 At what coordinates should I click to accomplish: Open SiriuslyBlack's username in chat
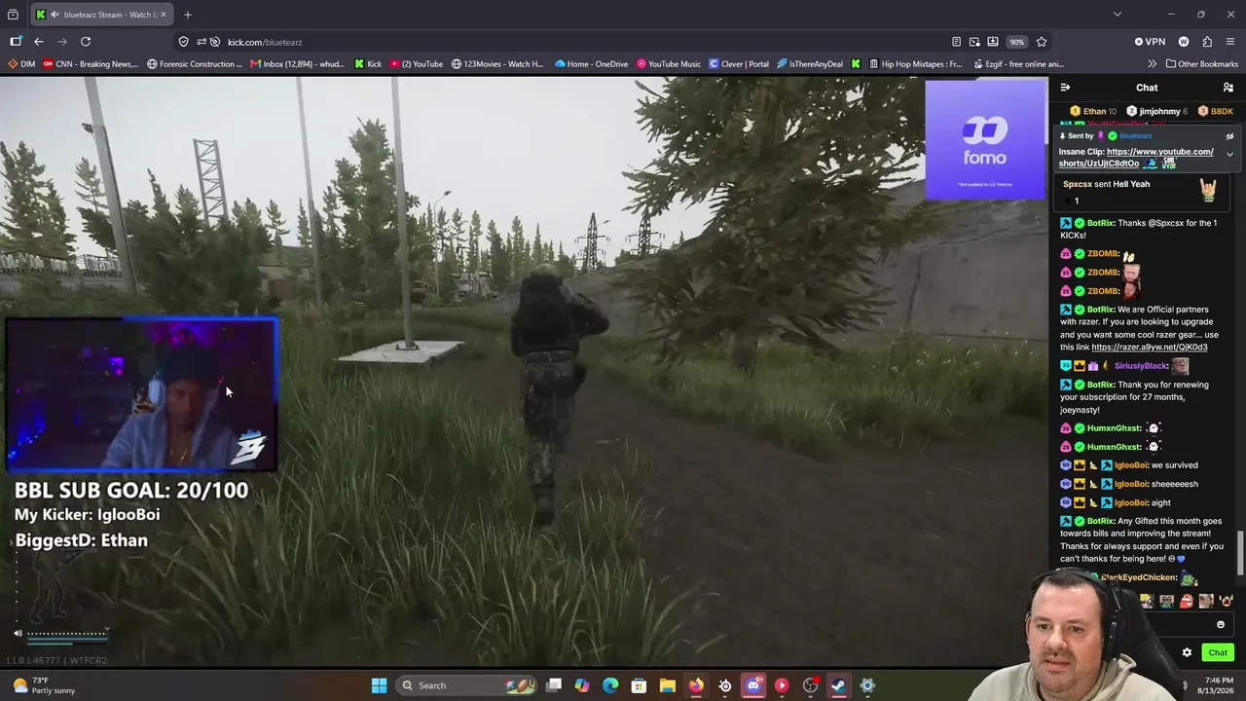pos(1141,366)
